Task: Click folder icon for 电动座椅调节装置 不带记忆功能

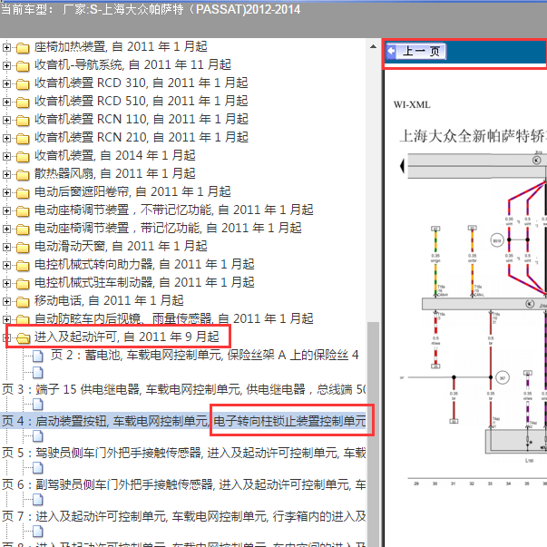Action: point(23,211)
